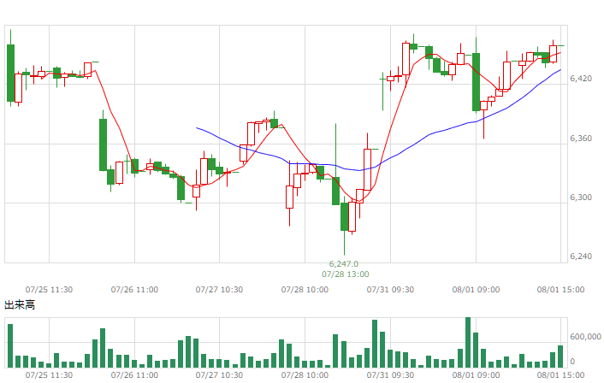Click the first volume bar at chart start
604x383 pixels.
(x=10, y=345)
